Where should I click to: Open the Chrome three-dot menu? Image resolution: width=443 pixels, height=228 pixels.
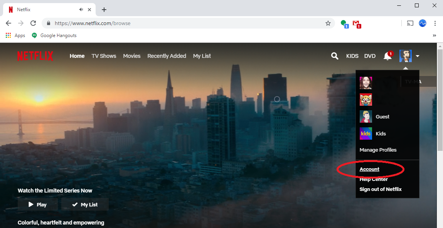tap(435, 23)
